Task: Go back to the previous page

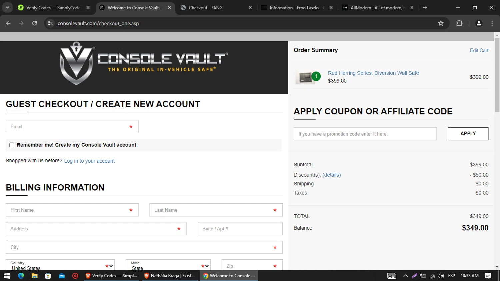Action: point(8,23)
